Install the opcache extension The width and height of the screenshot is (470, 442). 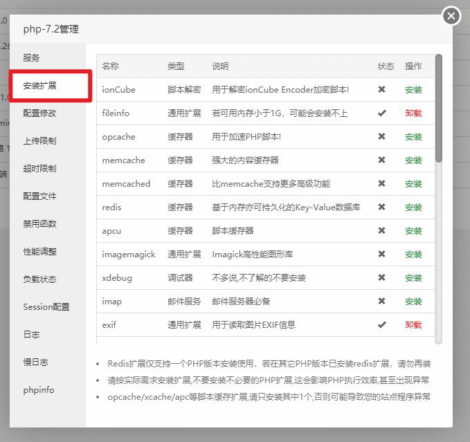coord(413,137)
